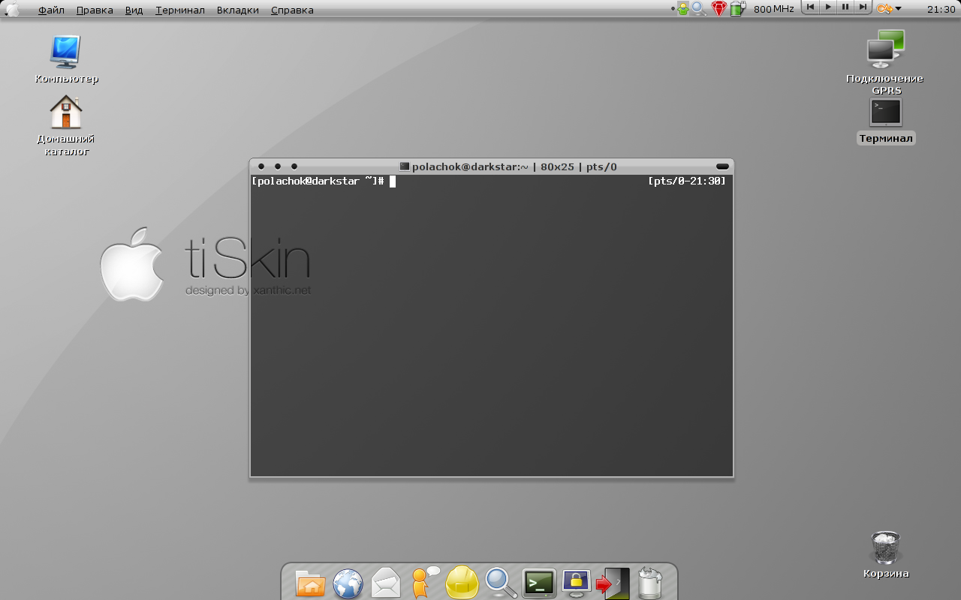The width and height of the screenshot is (961, 600).
Task: Start playback with the panel play button
Action: [828, 7]
